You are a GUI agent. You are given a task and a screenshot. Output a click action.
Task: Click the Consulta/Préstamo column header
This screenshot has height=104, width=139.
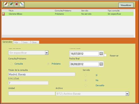click(x=63, y=11)
